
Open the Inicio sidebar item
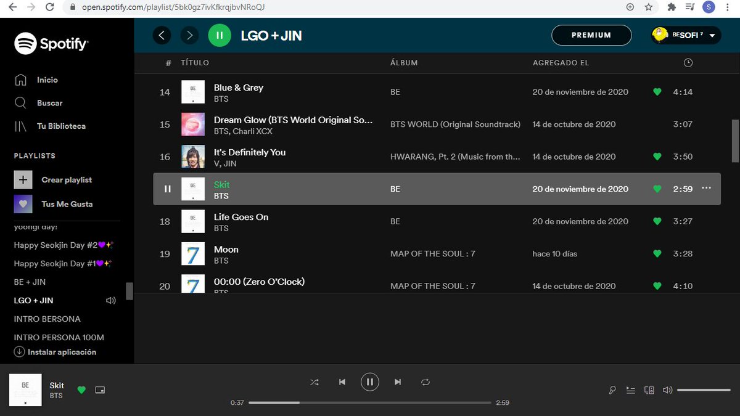coord(47,80)
